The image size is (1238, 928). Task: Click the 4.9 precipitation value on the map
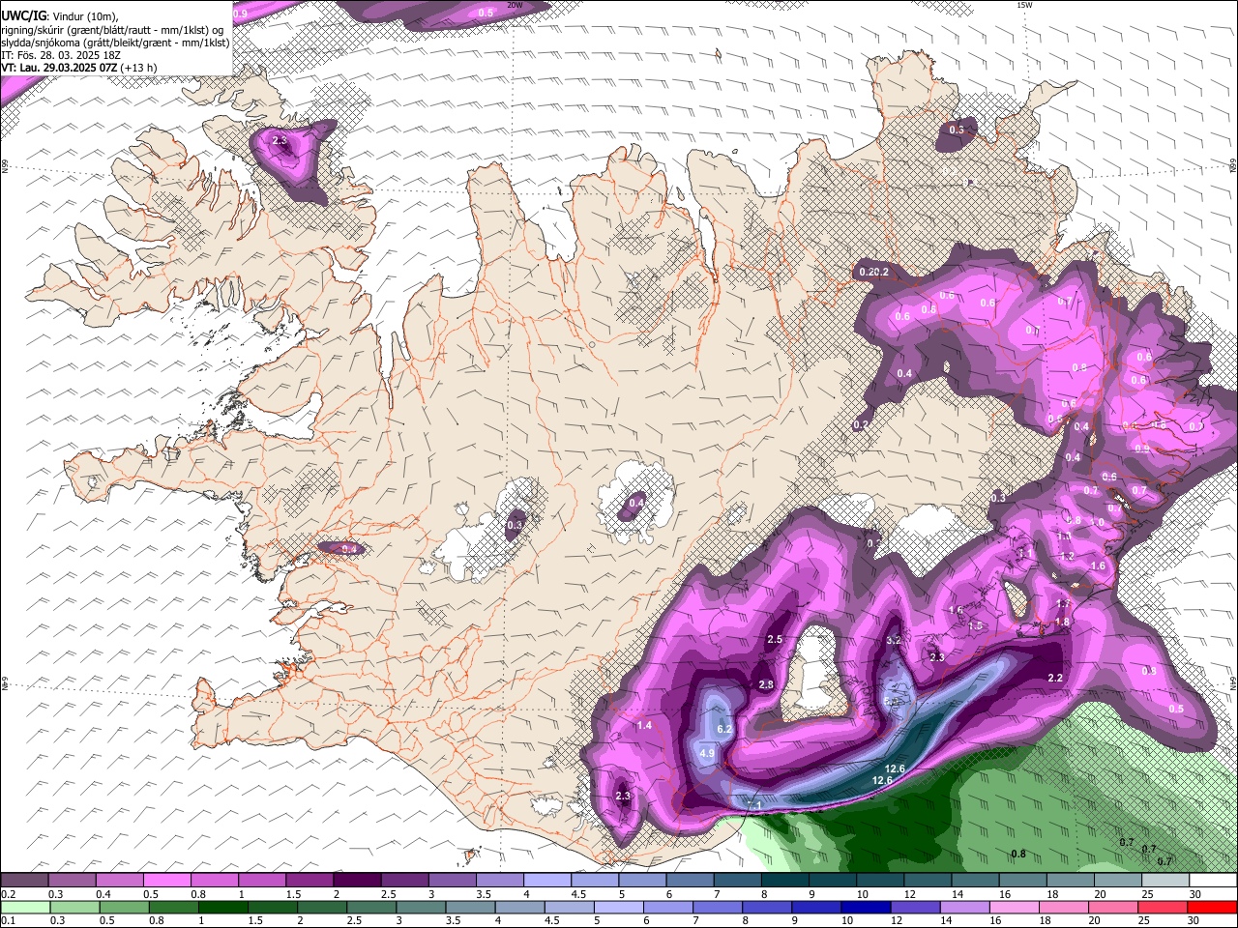[706, 753]
